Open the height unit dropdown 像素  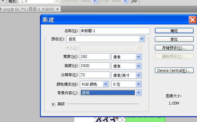(x=126, y=66)
